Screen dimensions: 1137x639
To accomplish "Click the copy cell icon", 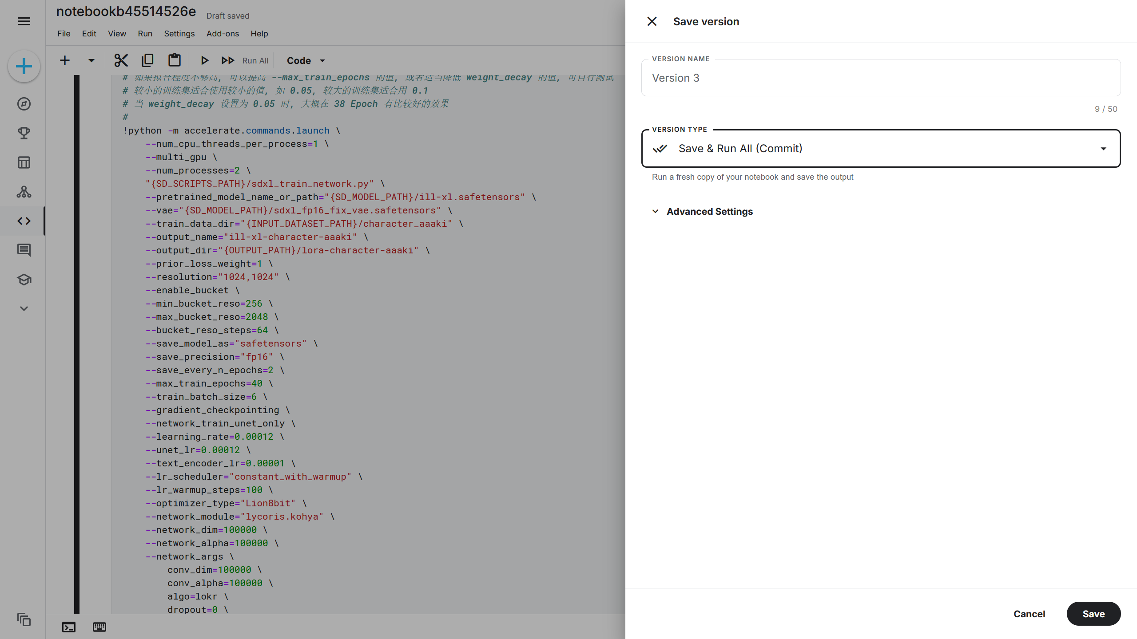I will pyautogui.click(x=147, y=60).
